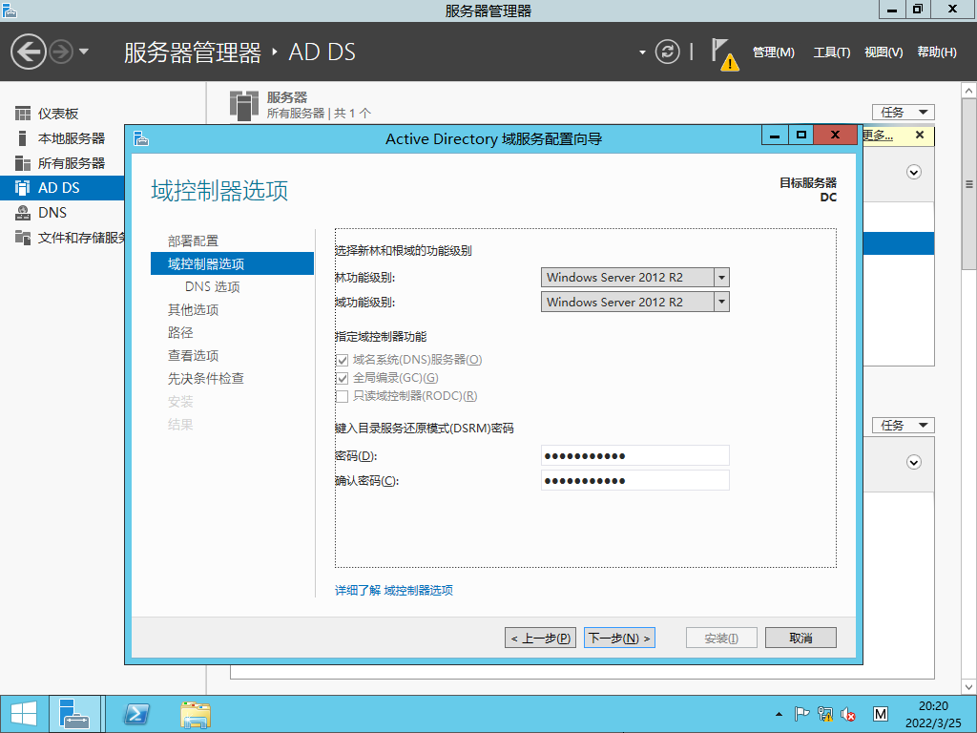Click the forward navigation arrow in Server Manager
Viewport: 977px width, 733px height.
[61, 52]
